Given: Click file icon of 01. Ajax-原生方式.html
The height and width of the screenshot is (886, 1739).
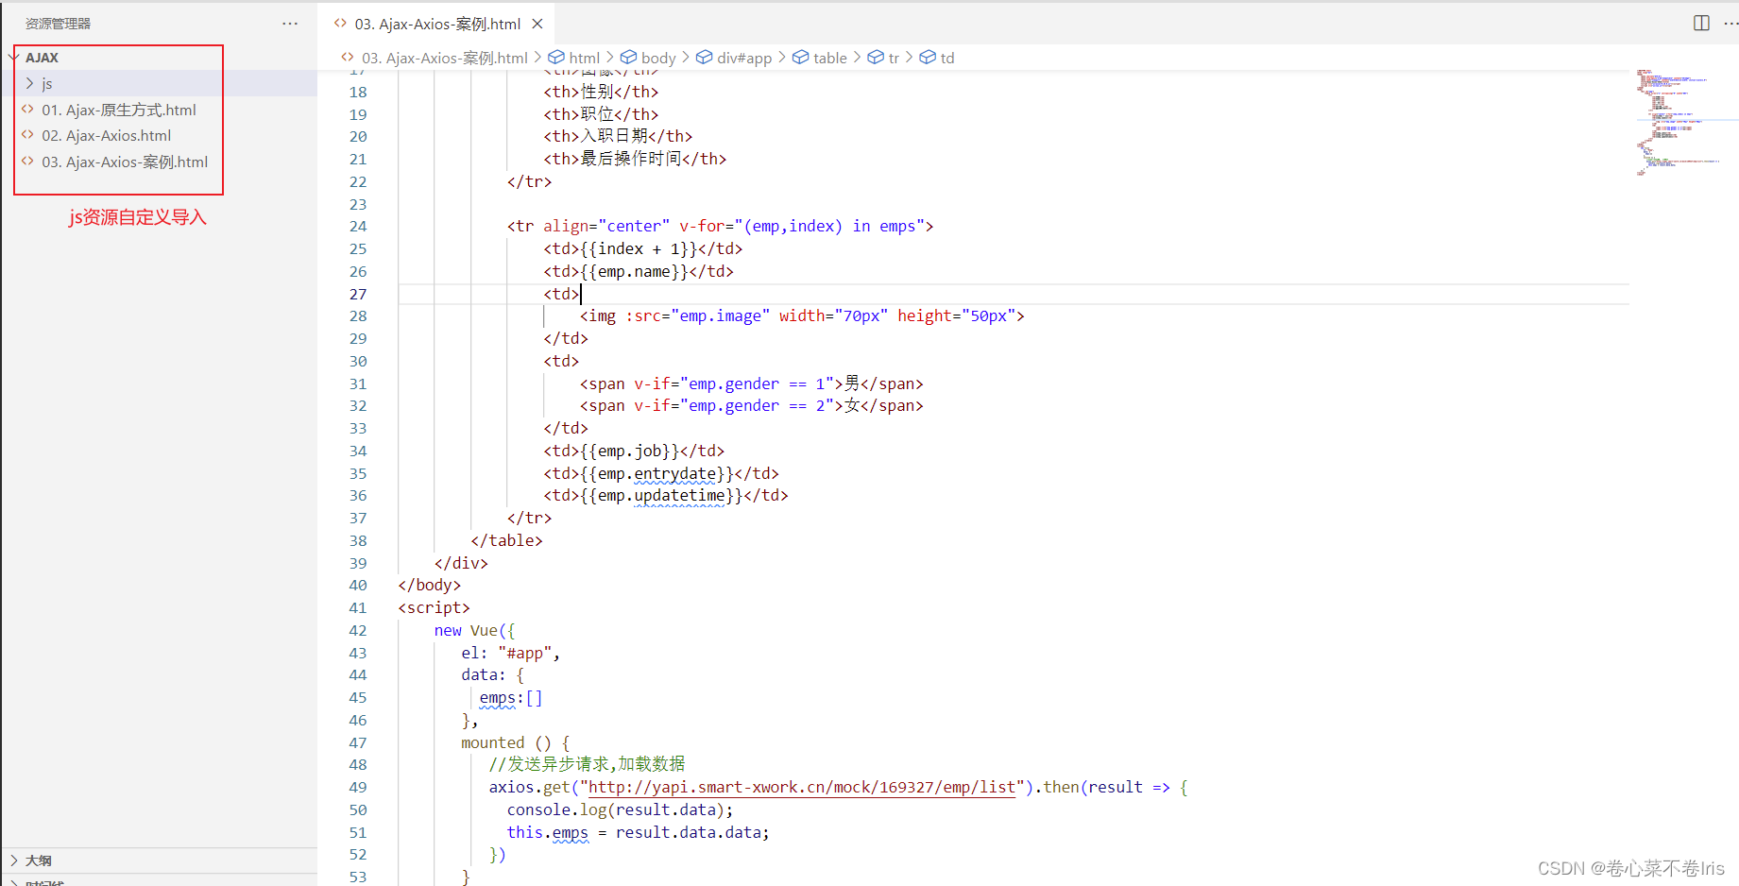Looking at the screenshot, I should pyautogui.click(x=27, y=110).
